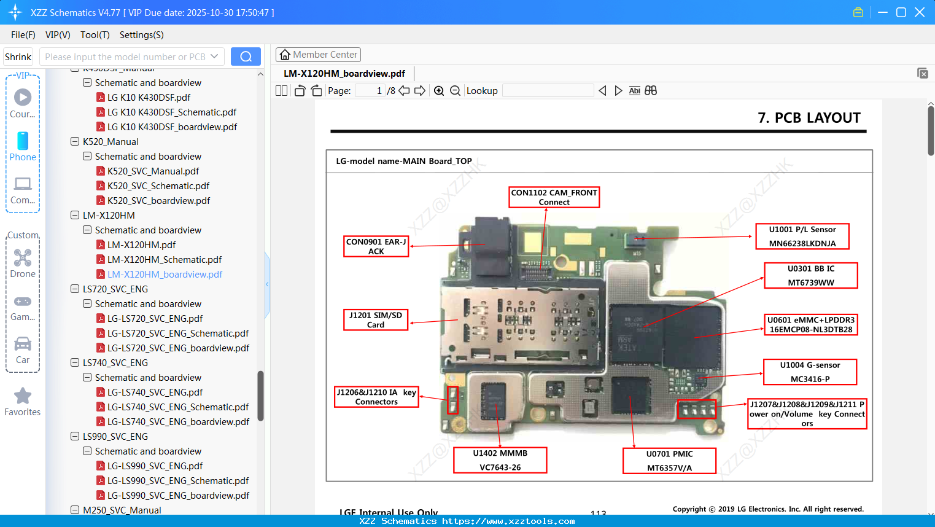Select the Car category icon
935x527 pixels.
[23, 348]
